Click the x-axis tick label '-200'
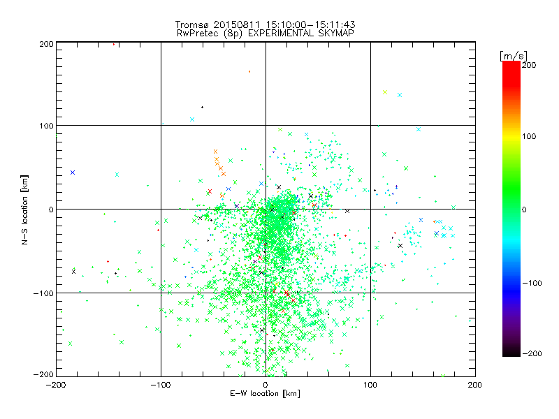Viewport: 559px width, 419px height. [56, 385]
